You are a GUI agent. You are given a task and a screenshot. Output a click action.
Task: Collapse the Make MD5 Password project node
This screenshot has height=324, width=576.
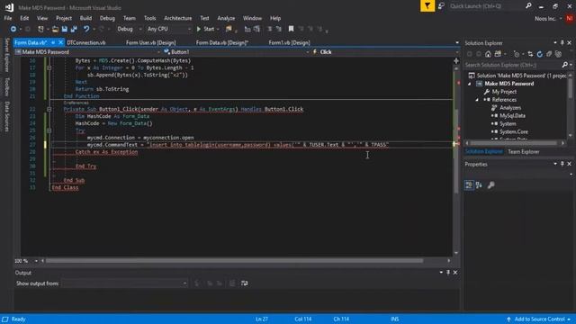(469, 84)
